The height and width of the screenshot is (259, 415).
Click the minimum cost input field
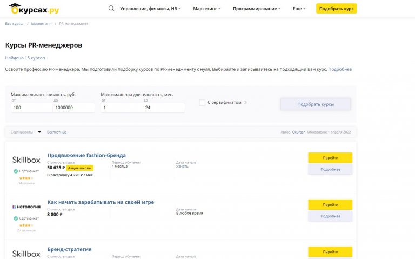coord(32,108)
